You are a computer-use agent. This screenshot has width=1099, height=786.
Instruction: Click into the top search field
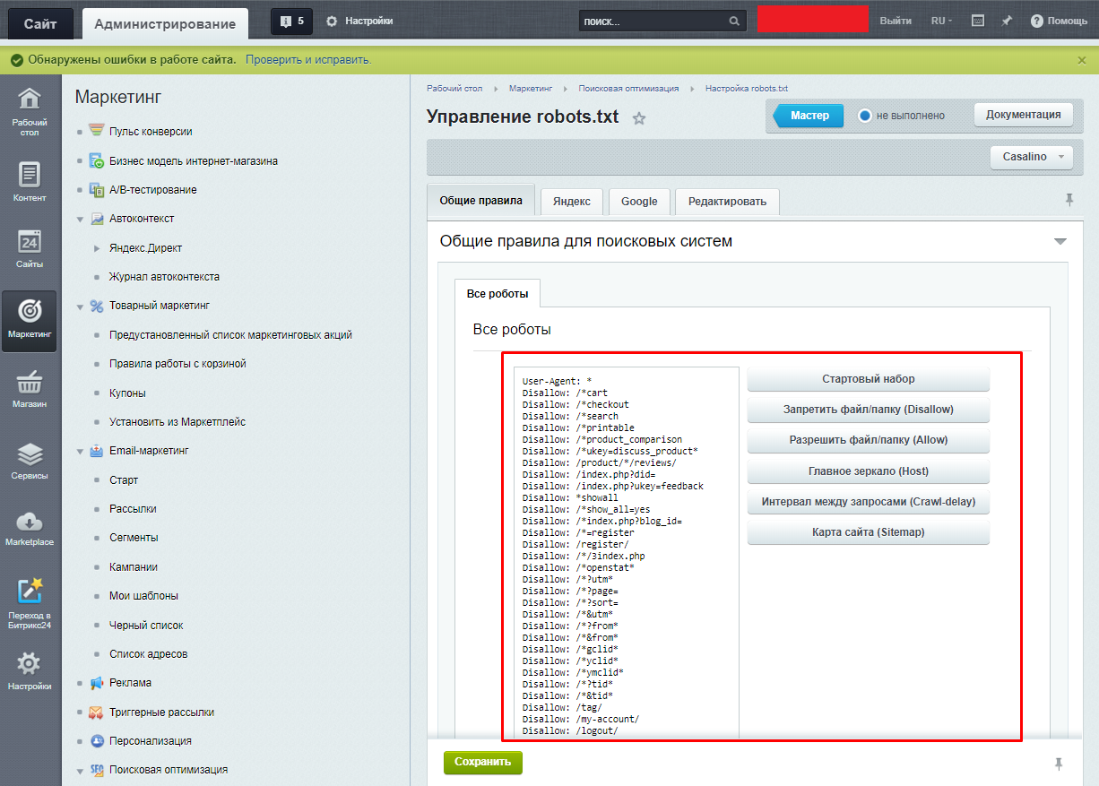coord(653,21)
